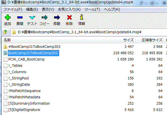This screenshot has width=167, height=115.
Task: Click the packed size value 3 968
Action: pyautogui.click(x=158, y=47)
